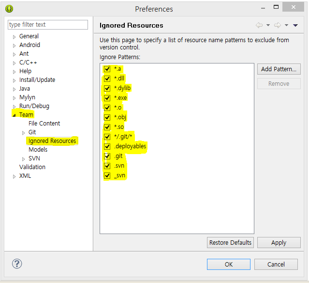
Task: Expand the Install/Update tree node
Action: coord(14,80)
